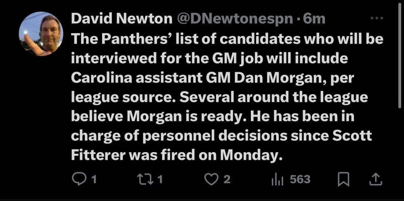This screenshot has width=404, height=201.
Task: Like the tweet with the heart icon
Action: 211,179
